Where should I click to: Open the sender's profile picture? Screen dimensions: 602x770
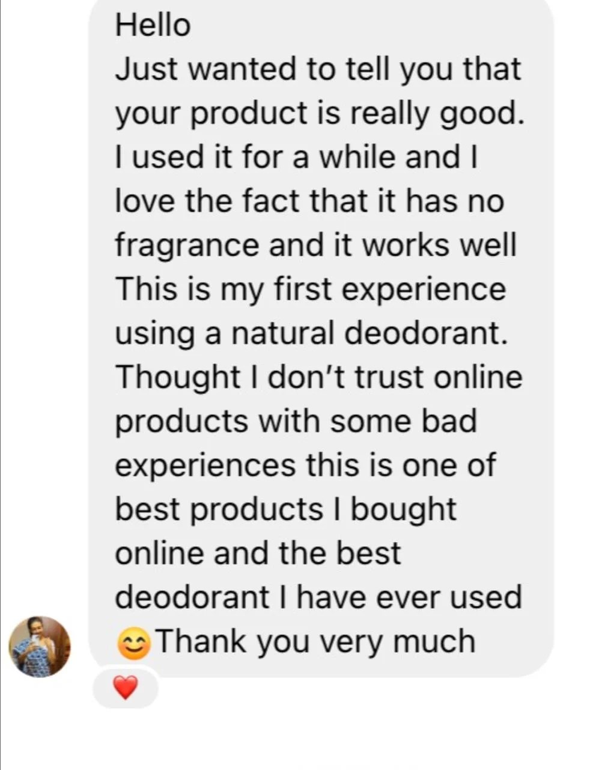[x=40, y=647]
